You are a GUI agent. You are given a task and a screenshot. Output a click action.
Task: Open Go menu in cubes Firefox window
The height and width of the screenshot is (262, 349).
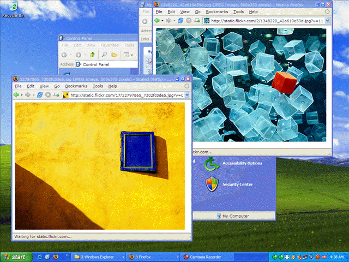(197, 12)
